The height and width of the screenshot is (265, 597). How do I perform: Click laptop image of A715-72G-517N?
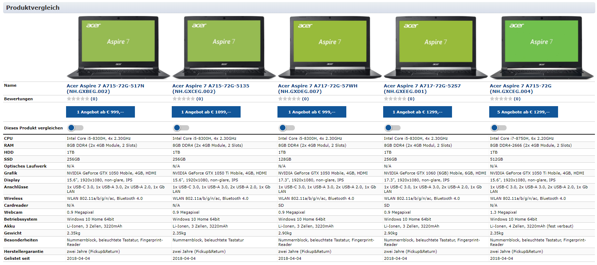pyautogui.click(x=118, y=48)
